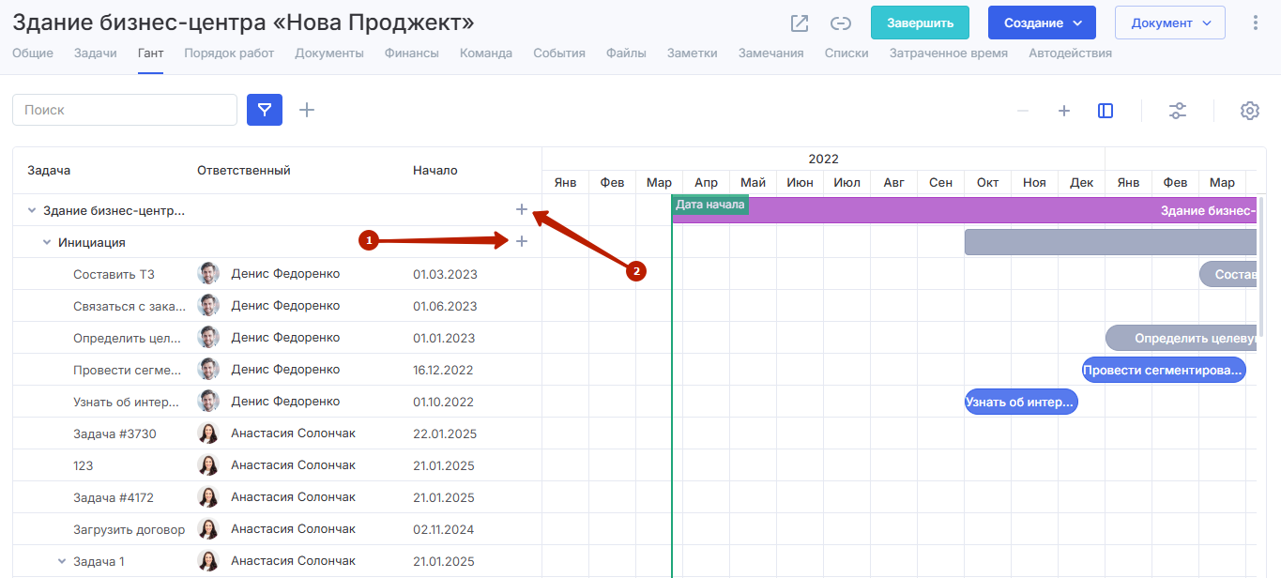Viewport: 1281px width, 578px height.
Task: Click the Провести сегментирова... Gantt bar
Action: point(1164,370)
